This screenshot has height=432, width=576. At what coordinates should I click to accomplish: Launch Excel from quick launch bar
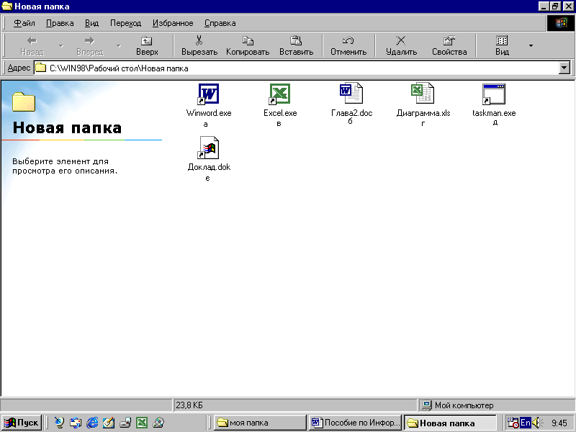point(142,423)
